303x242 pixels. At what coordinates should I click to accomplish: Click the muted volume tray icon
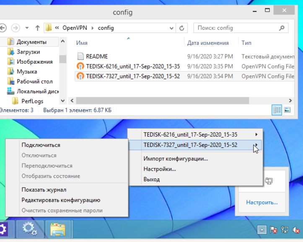tap(296, 230)
